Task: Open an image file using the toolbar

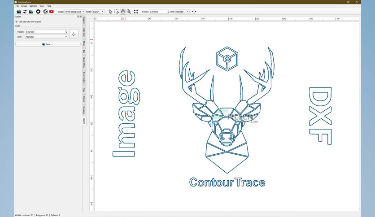Action: tap(19, 12)
